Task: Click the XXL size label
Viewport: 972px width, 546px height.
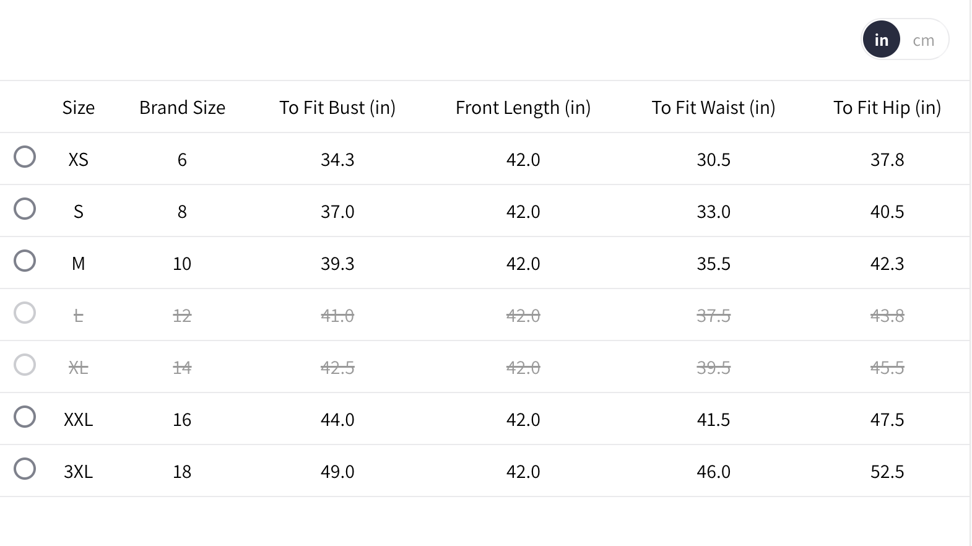Action: (79, 420)
